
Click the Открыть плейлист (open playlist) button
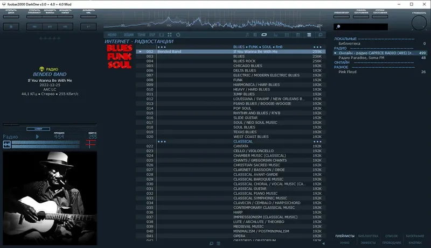(x=34, y=17)
